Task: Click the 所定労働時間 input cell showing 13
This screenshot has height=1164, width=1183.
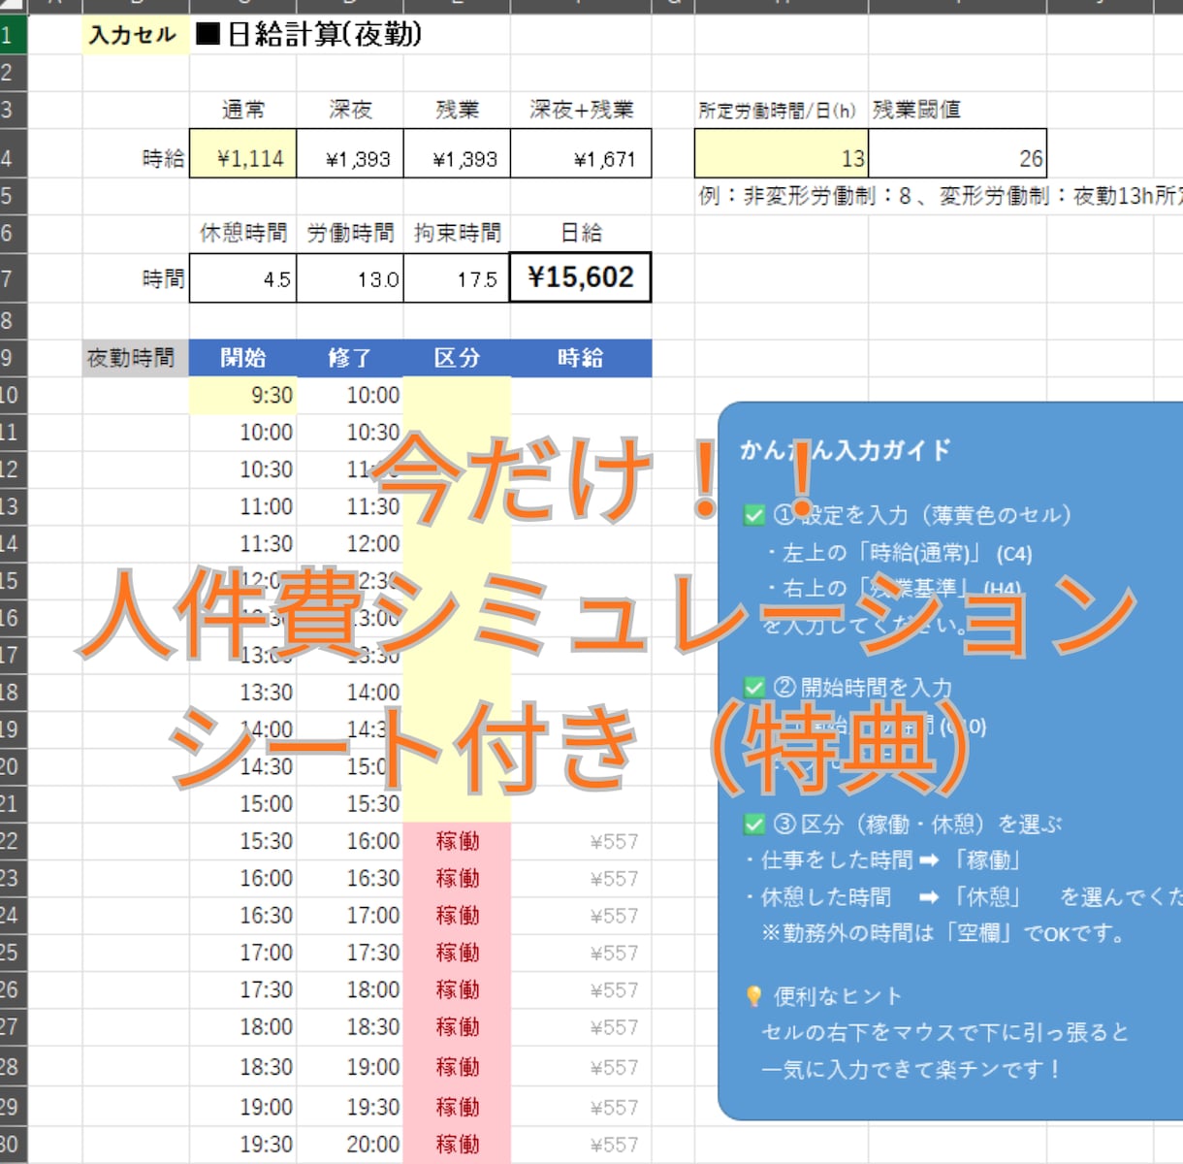Action: 781,153
